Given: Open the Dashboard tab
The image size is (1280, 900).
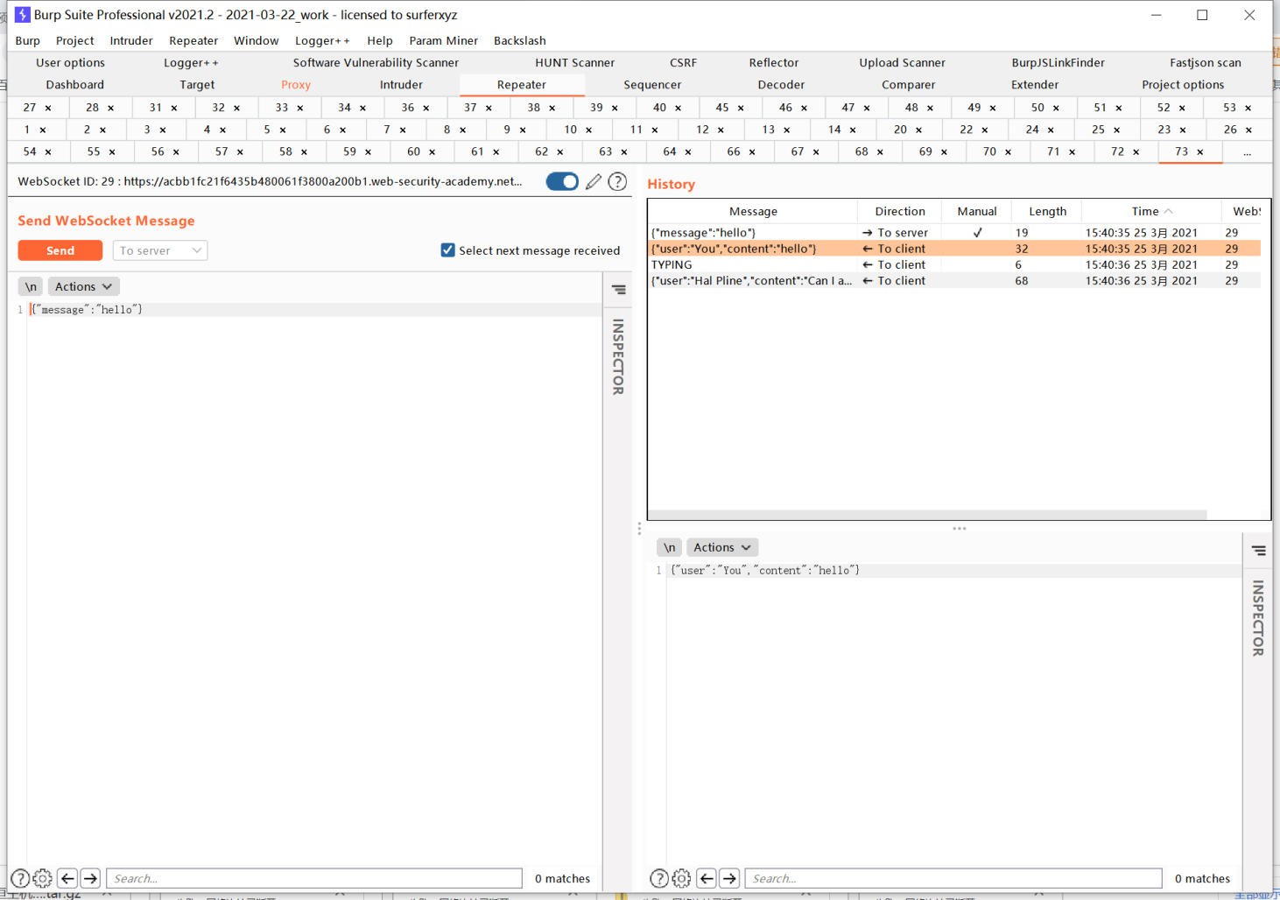Looking at the screenshot, I should [x=75, y=85].
